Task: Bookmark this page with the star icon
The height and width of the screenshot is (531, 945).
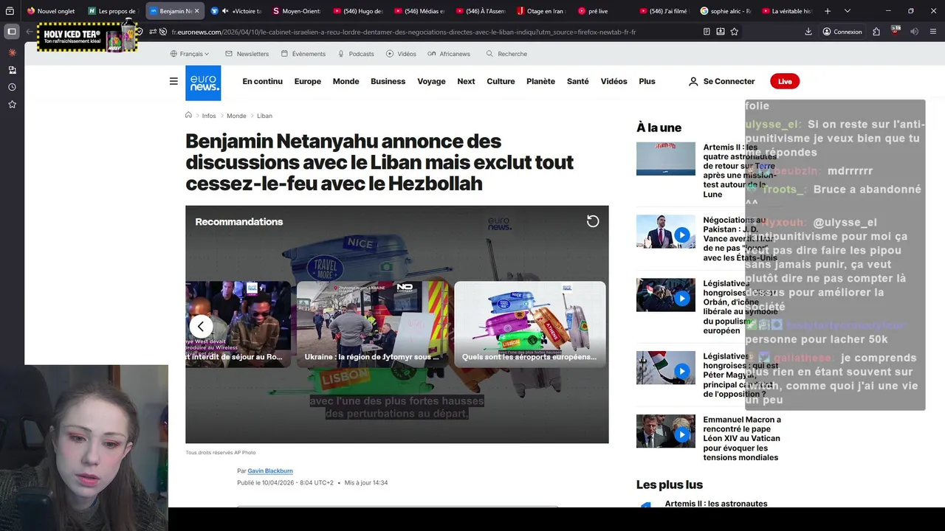Action: pyautogui.click(x=735, y=32)
